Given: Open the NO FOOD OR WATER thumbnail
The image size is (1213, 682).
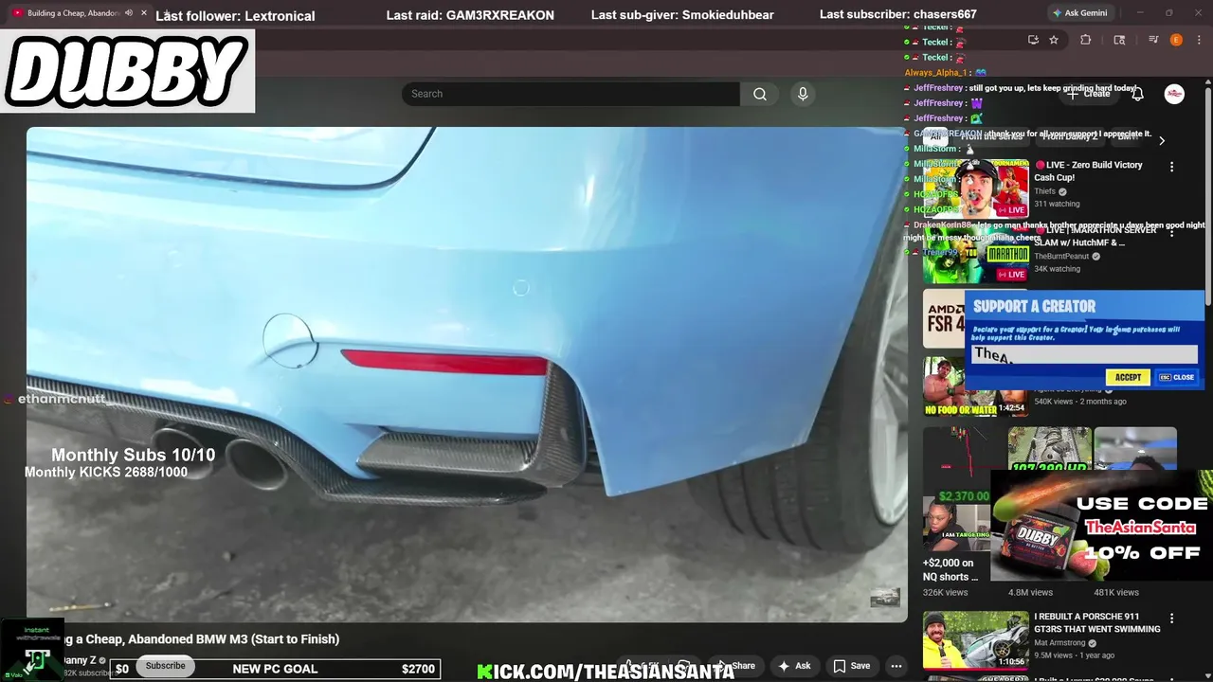Looking at the screenshot, I should [976, 386].
